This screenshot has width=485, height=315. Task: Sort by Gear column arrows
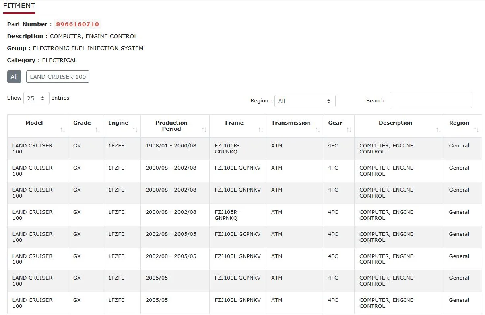coord(349,130)
